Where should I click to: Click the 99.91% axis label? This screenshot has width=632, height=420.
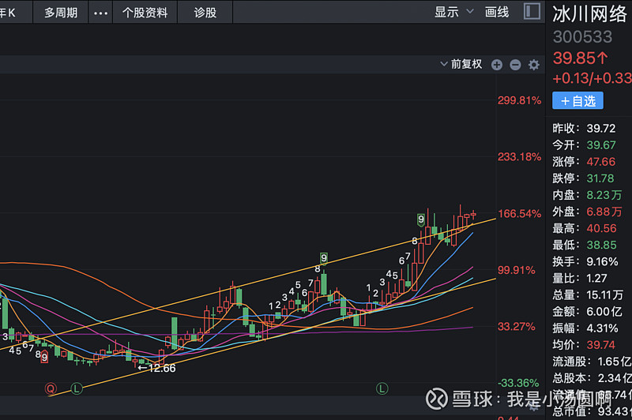coord(517,270)
